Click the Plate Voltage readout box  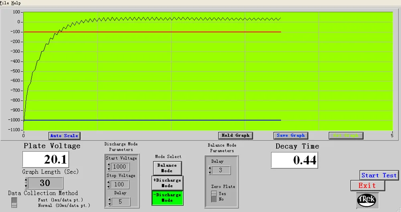(45, 160)
